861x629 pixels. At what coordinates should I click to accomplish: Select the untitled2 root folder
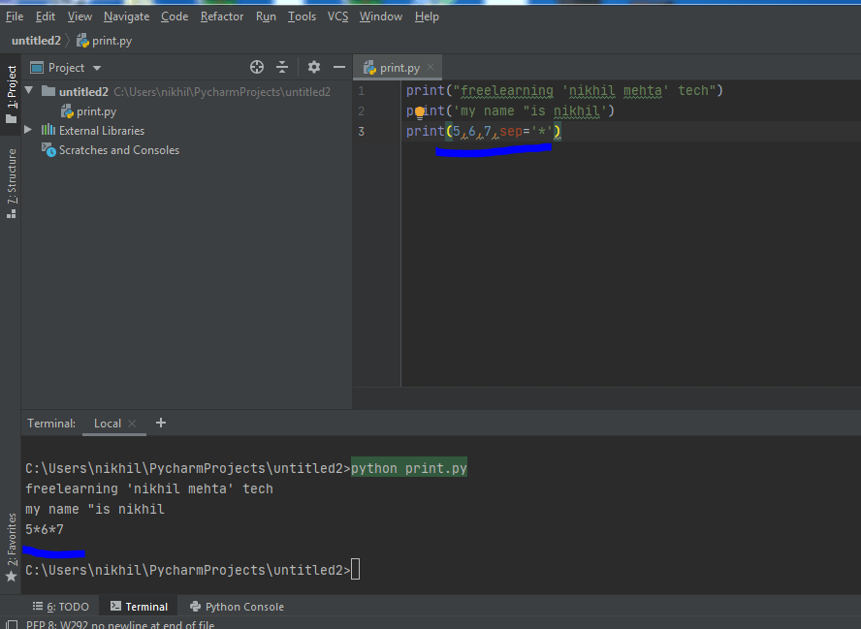pyautogui.click(x=83, y=92)
